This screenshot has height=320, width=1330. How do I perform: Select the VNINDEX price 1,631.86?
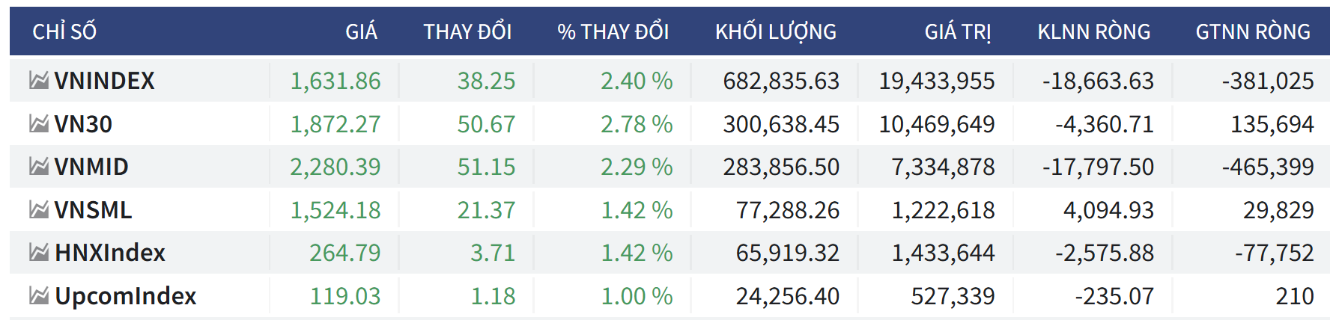335,81
